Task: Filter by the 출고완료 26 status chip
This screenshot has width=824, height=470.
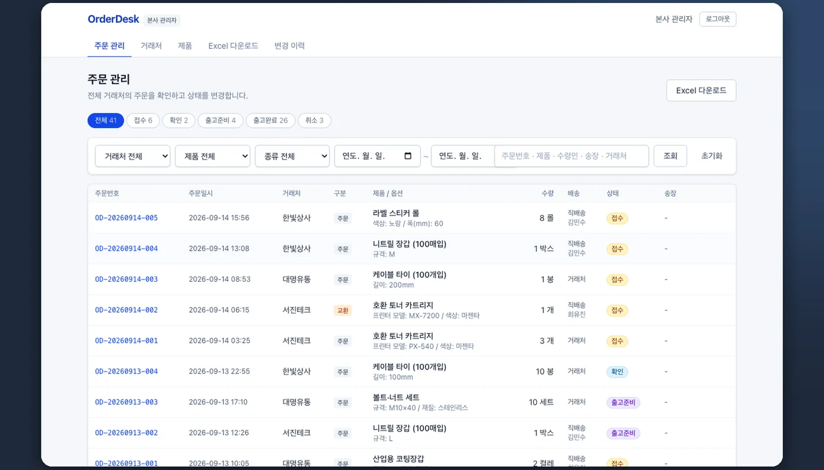Action: coord(270,121)
